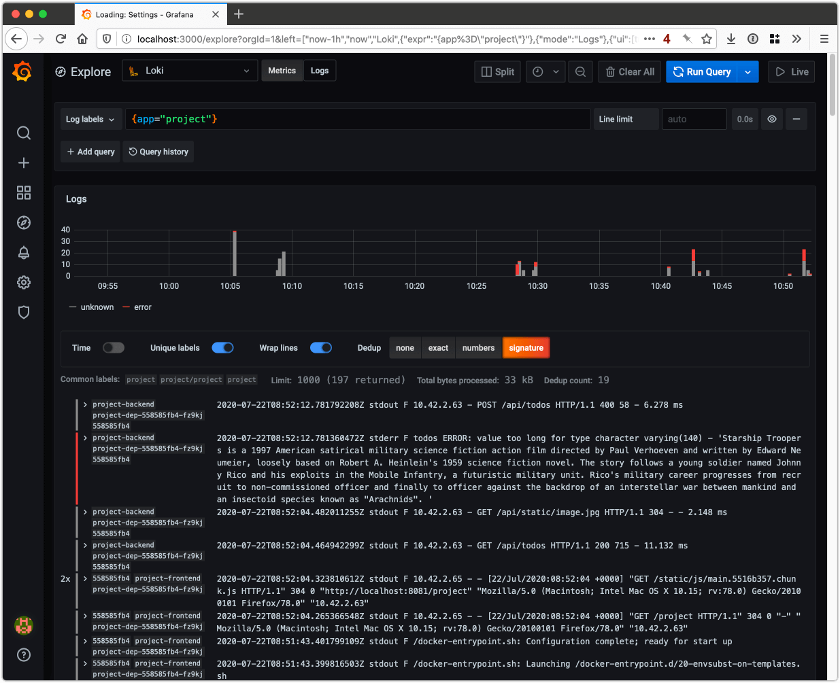Click the Live streaming button
840x683 pixels.
coord(792,72)
